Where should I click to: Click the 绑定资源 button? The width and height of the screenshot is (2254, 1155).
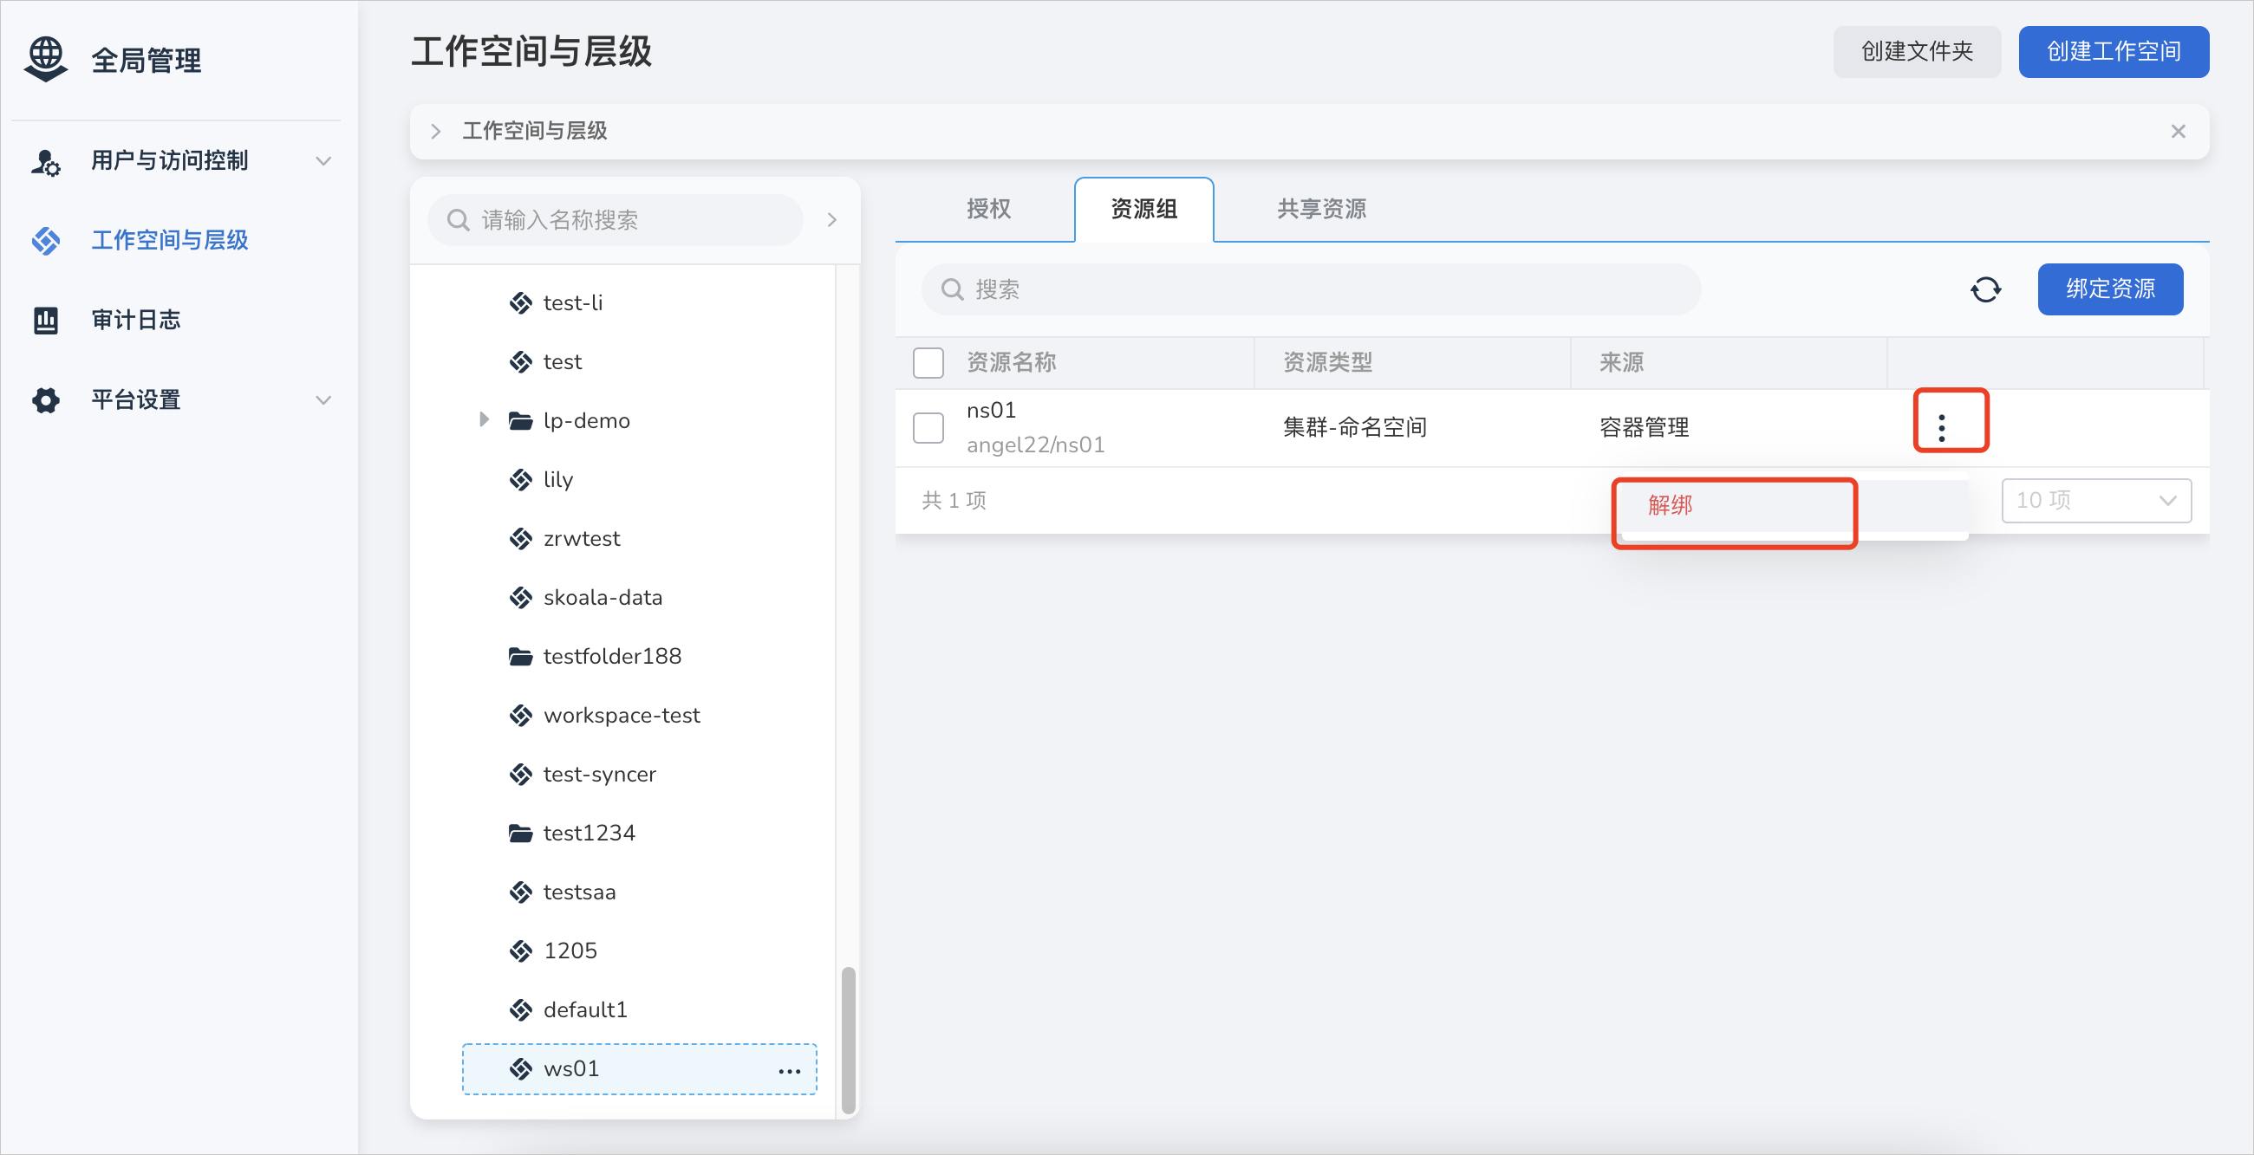pyautogui.click(x=2109, y=289)
